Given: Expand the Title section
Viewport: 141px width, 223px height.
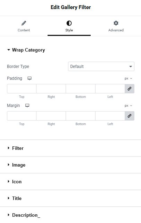Looking at the screenshot, I should click(14, 198).
